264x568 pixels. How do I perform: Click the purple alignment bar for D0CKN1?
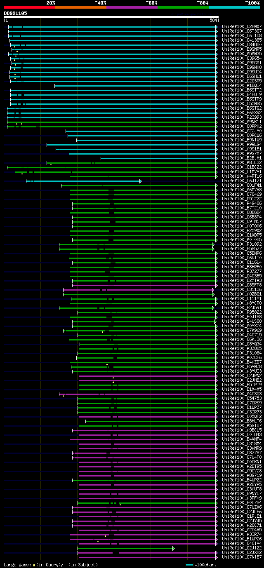pyautogui.click(x=148, y=462)
